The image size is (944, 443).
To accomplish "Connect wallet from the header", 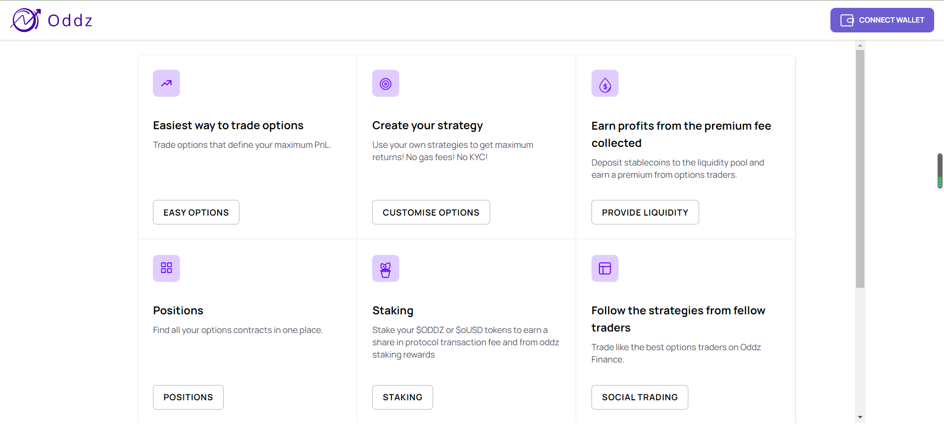I will click(x=882, y=20).
